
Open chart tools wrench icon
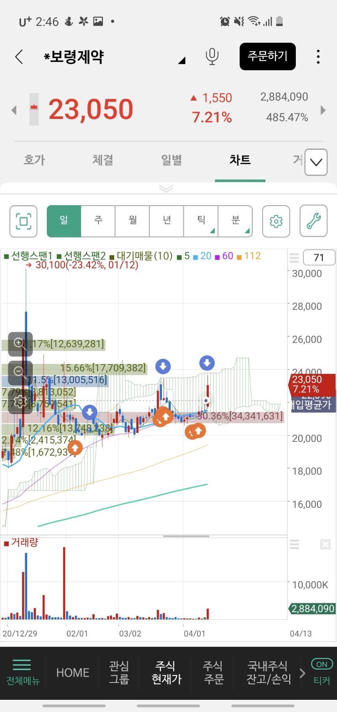click(314, 221)
